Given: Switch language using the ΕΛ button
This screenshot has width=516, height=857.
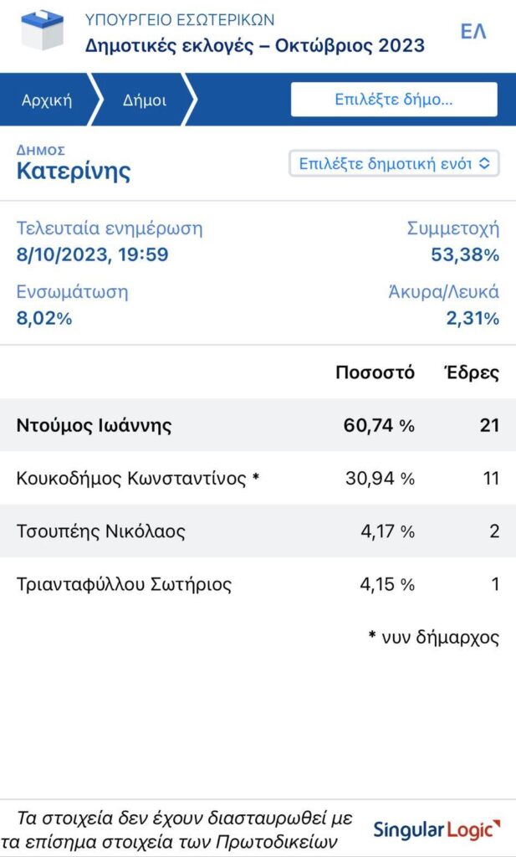Looking at the screenshot, I should tap(473, 31).
